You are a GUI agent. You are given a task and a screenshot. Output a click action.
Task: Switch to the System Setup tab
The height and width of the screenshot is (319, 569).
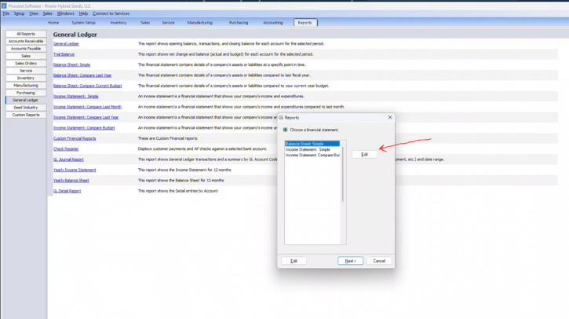[x=83, y=23]
